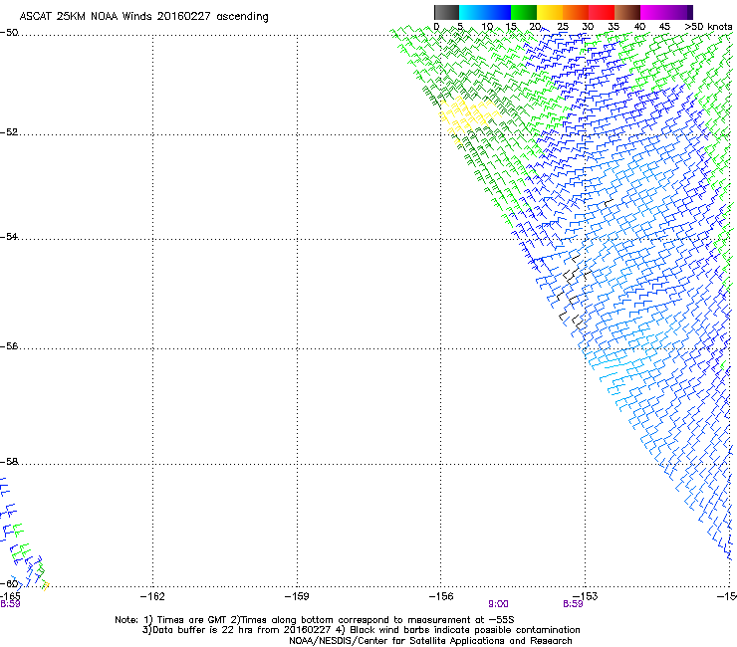Click the -50 latitude axis label
Image resolution: width=737 pixels, height=647 pixels.
(9, 33)
